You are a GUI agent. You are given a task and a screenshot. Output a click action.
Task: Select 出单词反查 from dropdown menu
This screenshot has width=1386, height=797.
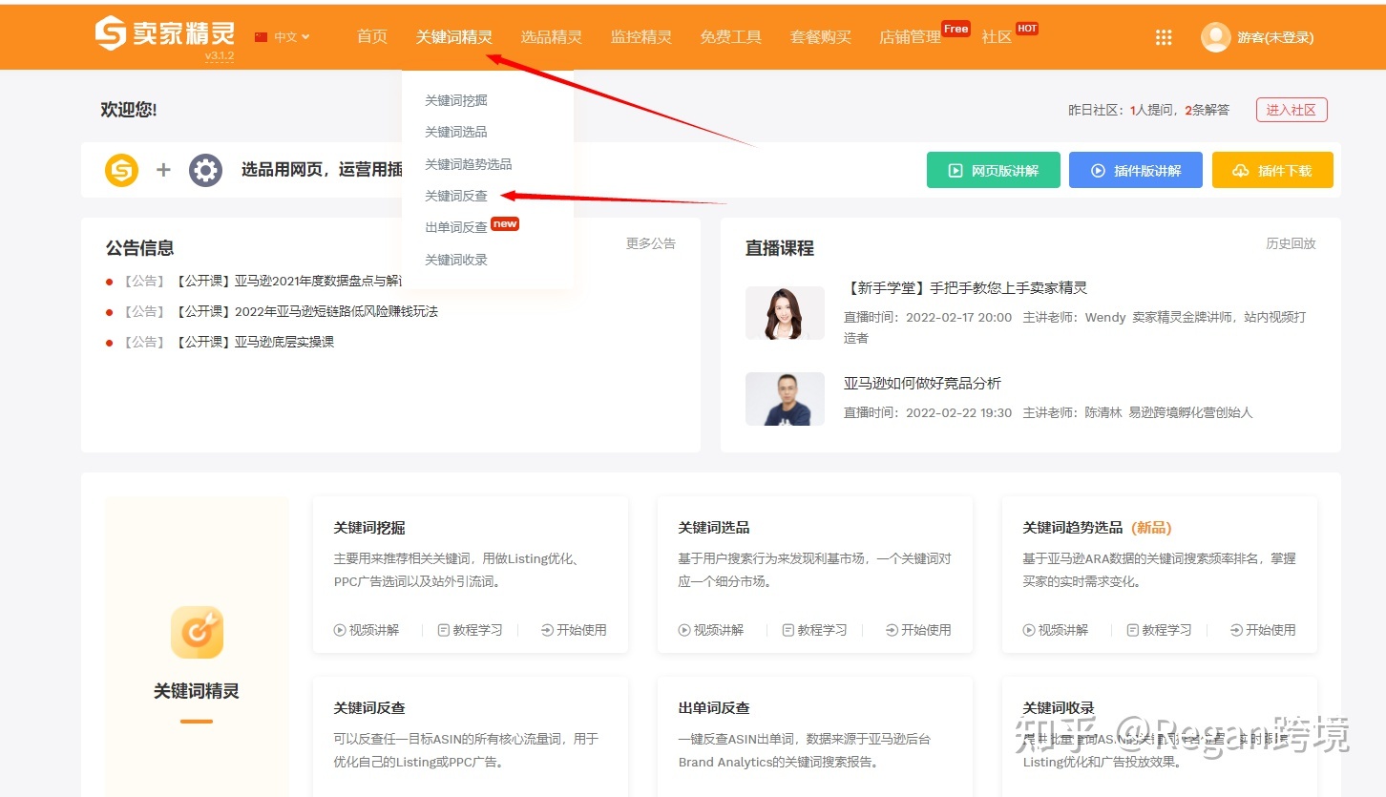coord(455,227)
